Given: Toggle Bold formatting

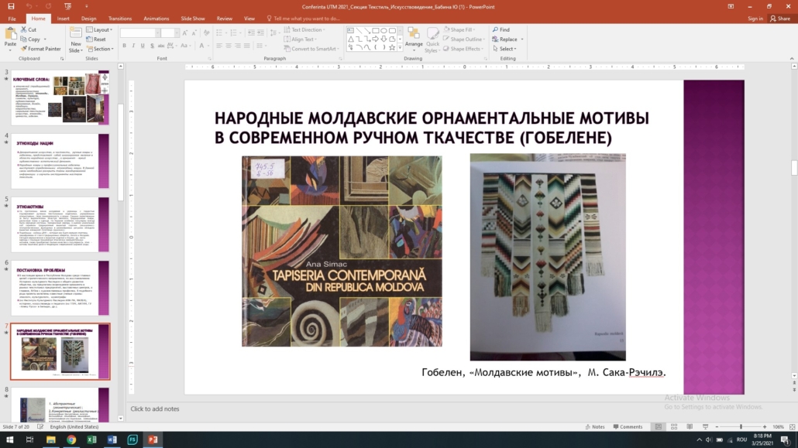Looking at the screenshot, I should [124, 46].
